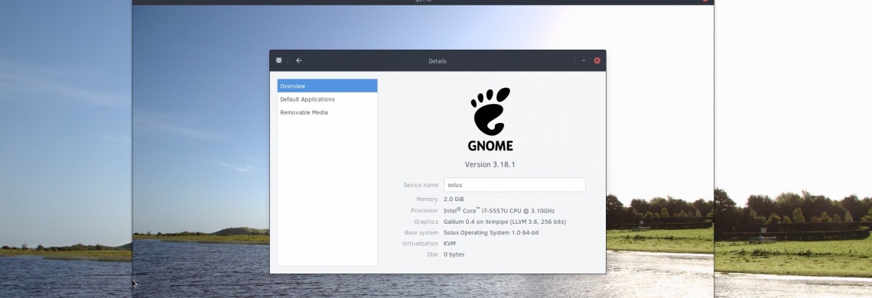Click the Device name label
This screenshot has height=298, width=872.
pyautogui.click(x=421, y=185)
